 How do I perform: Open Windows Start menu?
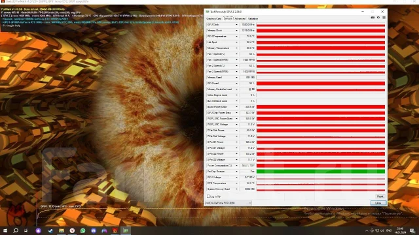click(x=5, y=230)
